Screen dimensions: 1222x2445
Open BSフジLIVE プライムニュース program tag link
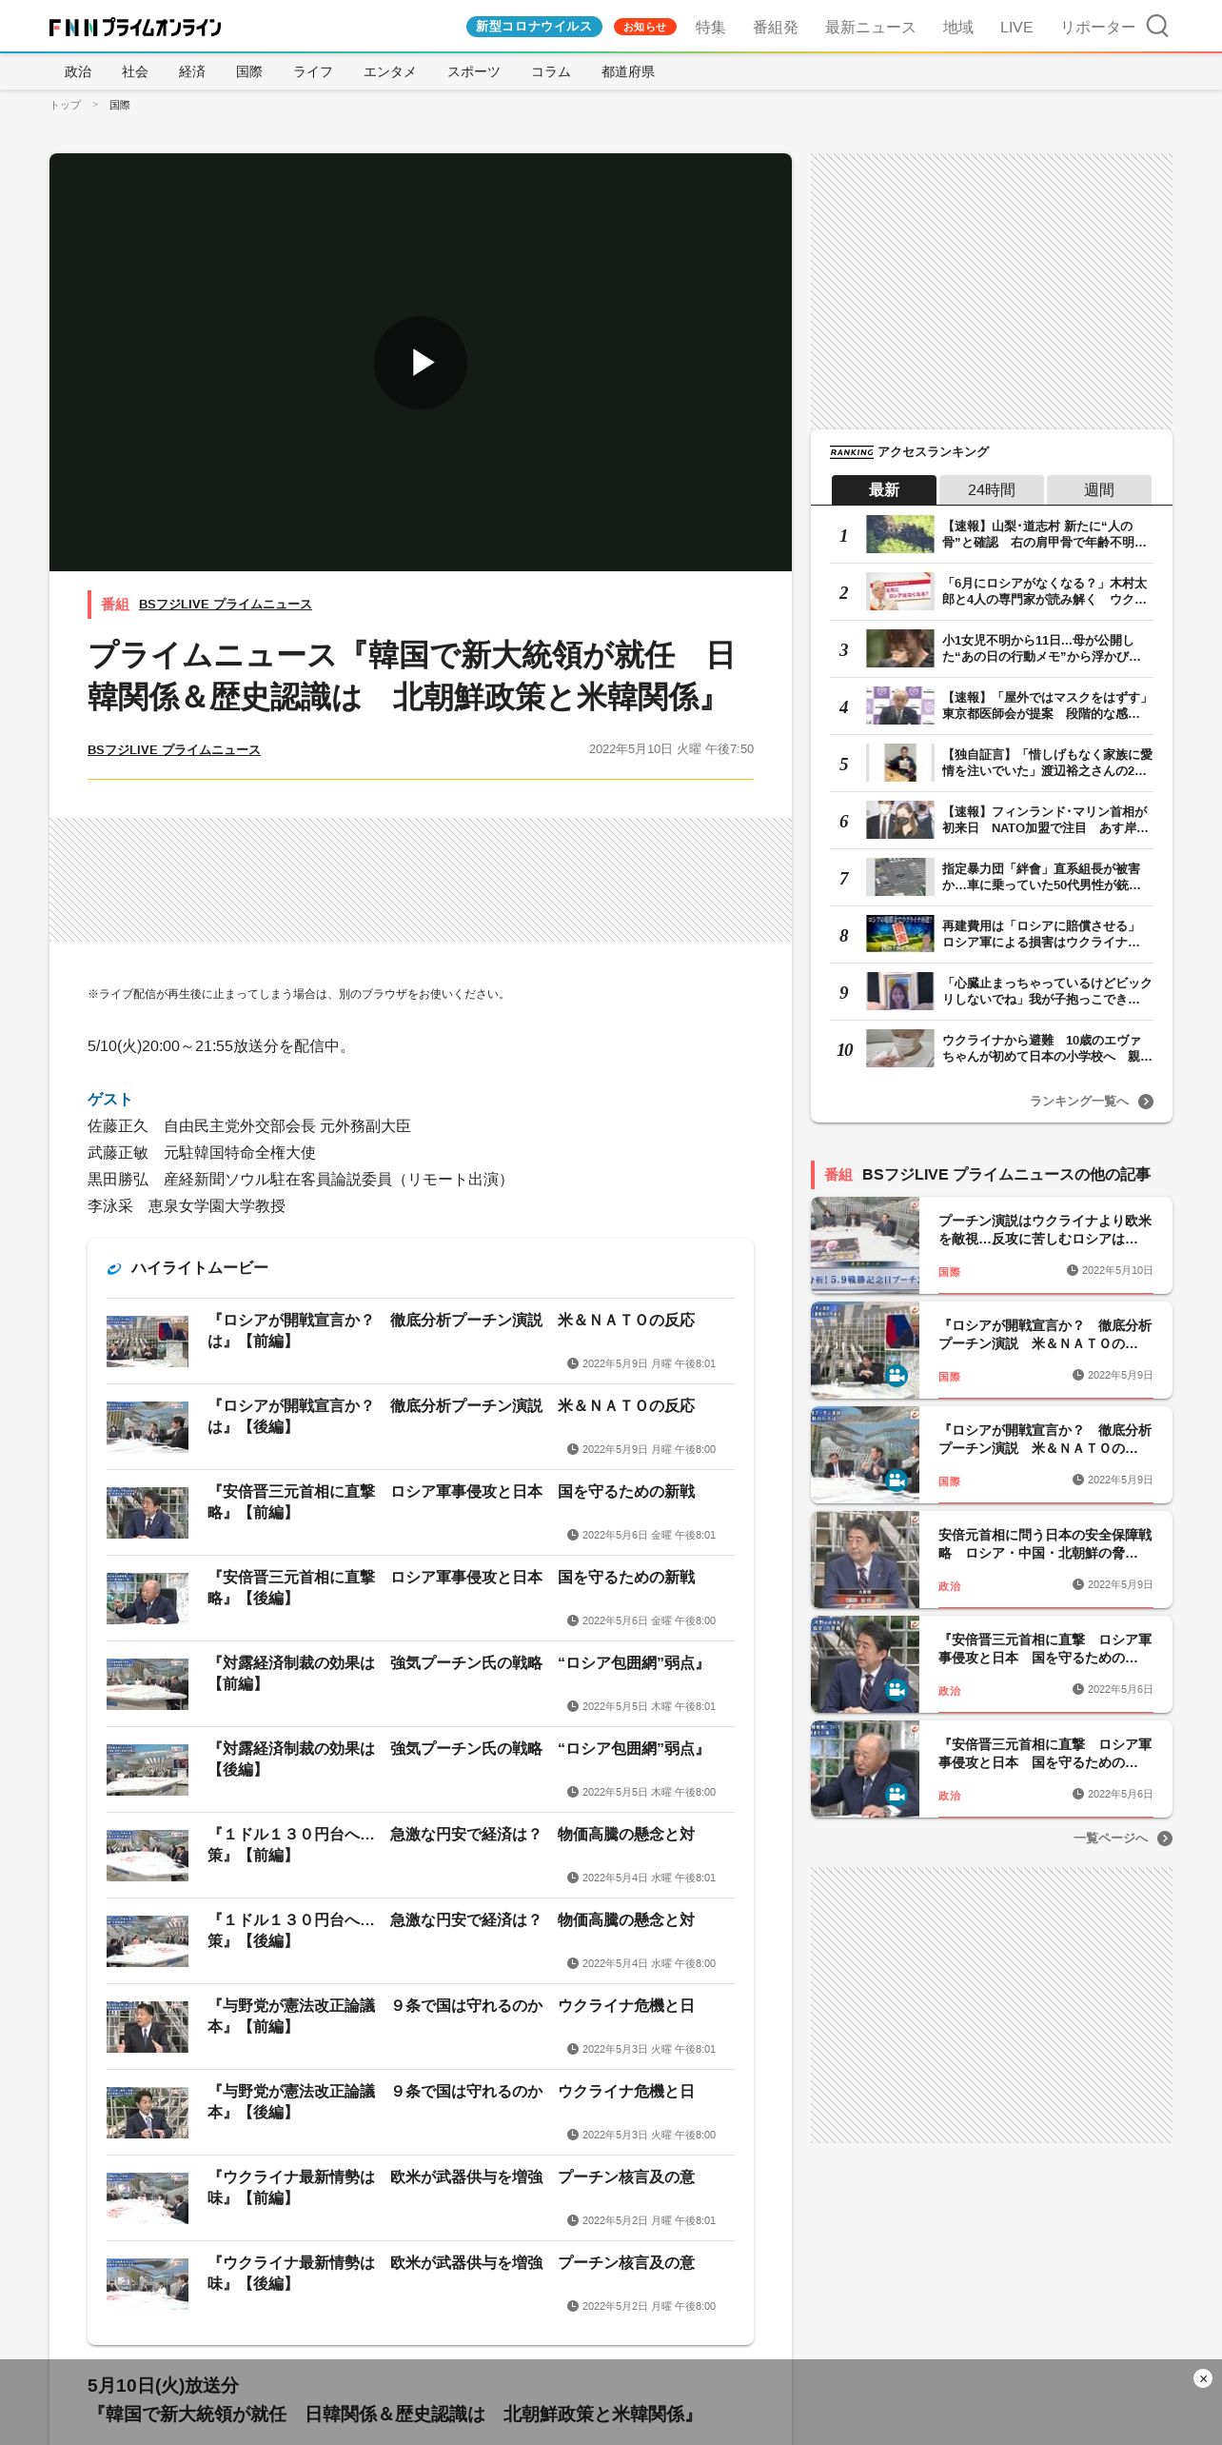coord(226,605)
